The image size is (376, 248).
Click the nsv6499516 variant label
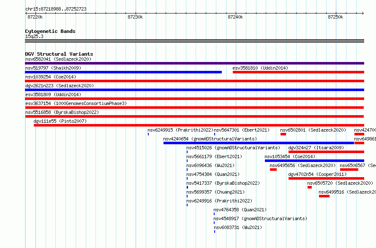point(347,192)
